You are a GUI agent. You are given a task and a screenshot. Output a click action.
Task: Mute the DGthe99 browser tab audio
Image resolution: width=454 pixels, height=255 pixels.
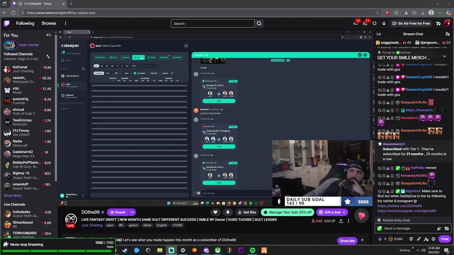tap(20, 4)
